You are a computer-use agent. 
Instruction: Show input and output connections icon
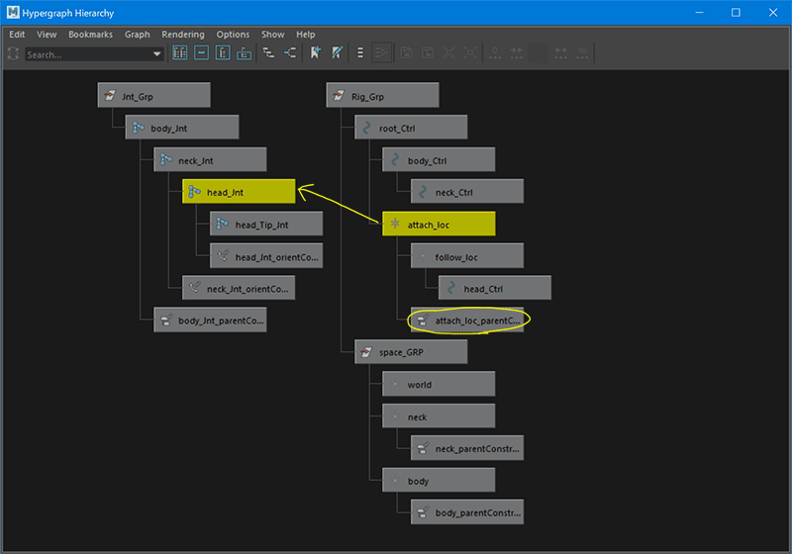point(290,52)
